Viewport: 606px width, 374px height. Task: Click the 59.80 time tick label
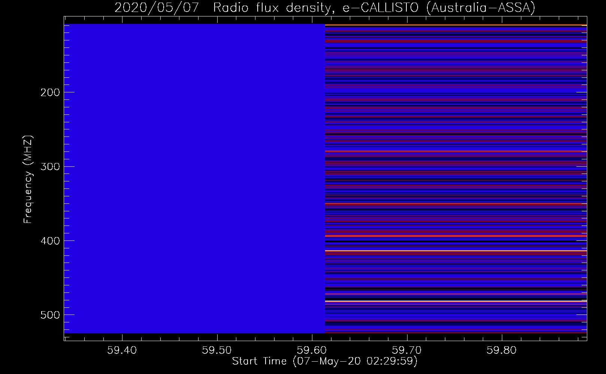tap(502, 350)
